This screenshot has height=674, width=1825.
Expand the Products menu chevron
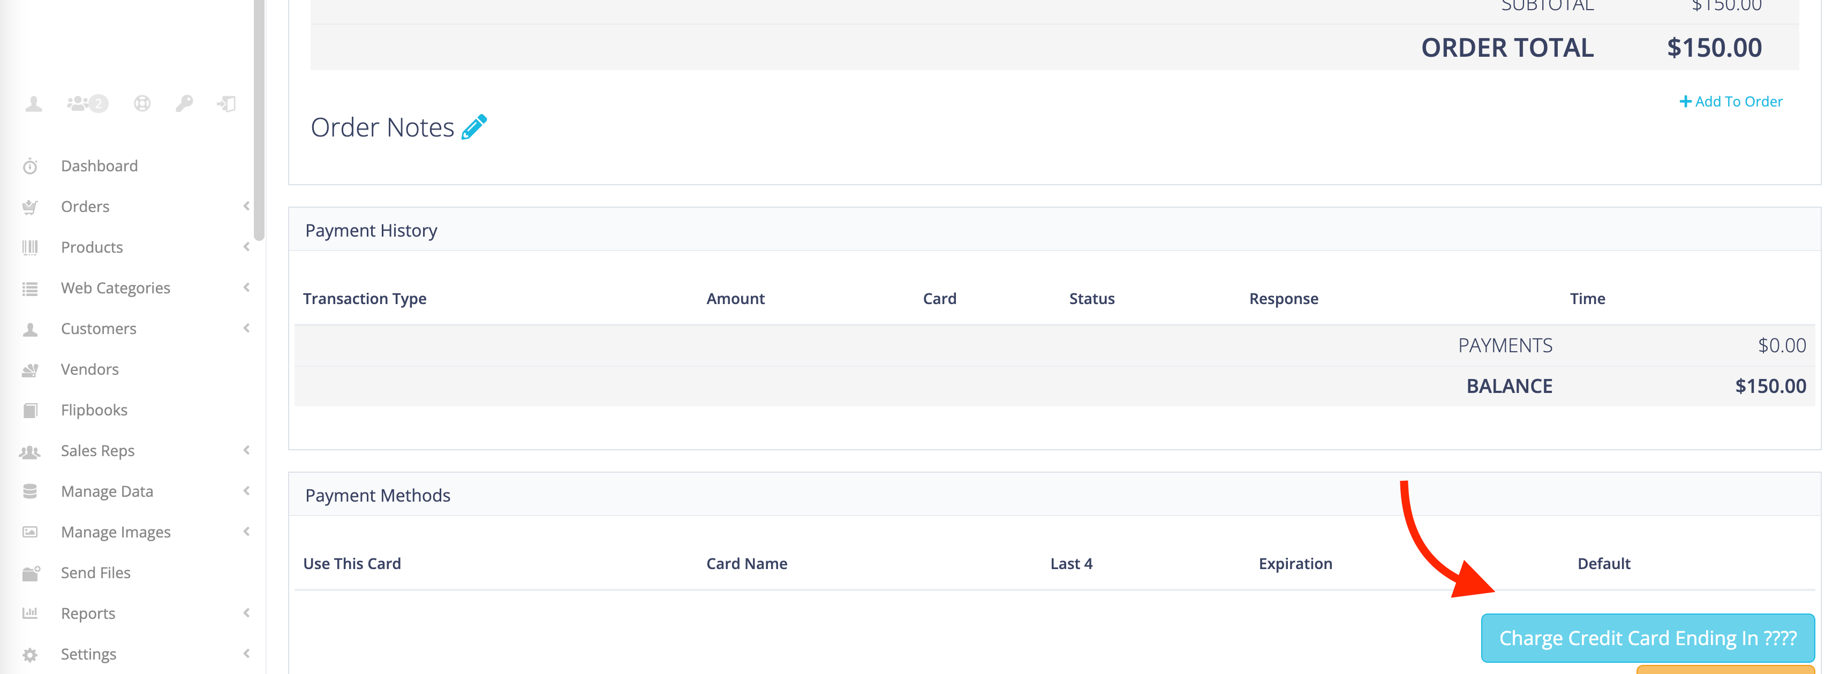pos(246,246)
